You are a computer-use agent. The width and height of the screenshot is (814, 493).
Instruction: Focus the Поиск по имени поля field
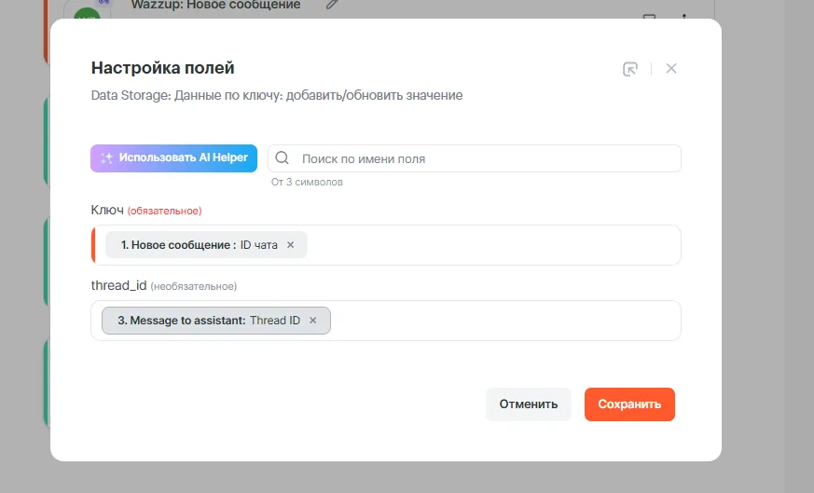tap(485, 158)
